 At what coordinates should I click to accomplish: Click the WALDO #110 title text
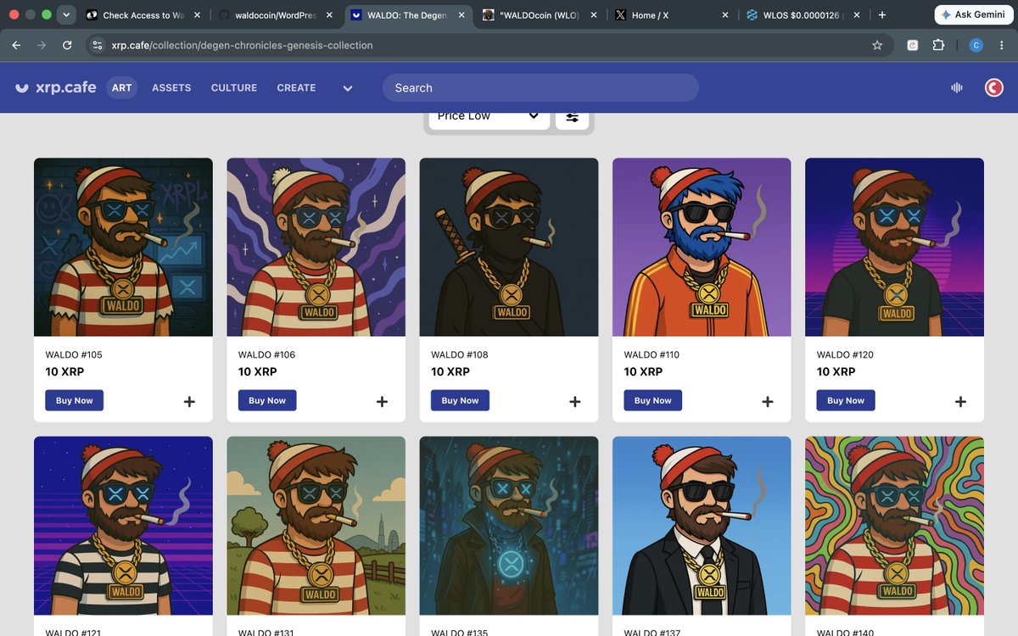pyautogui.click(x=652, y=354)
